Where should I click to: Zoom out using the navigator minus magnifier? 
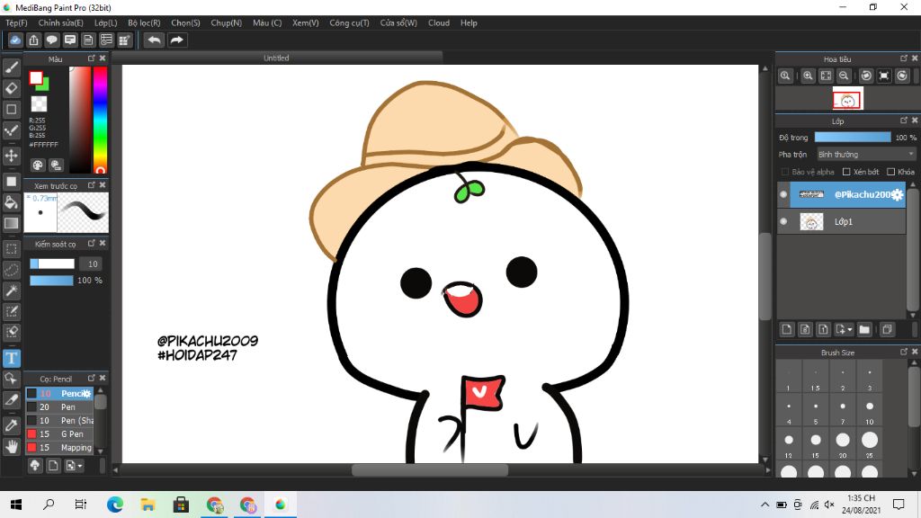click(x=844, y=76)
